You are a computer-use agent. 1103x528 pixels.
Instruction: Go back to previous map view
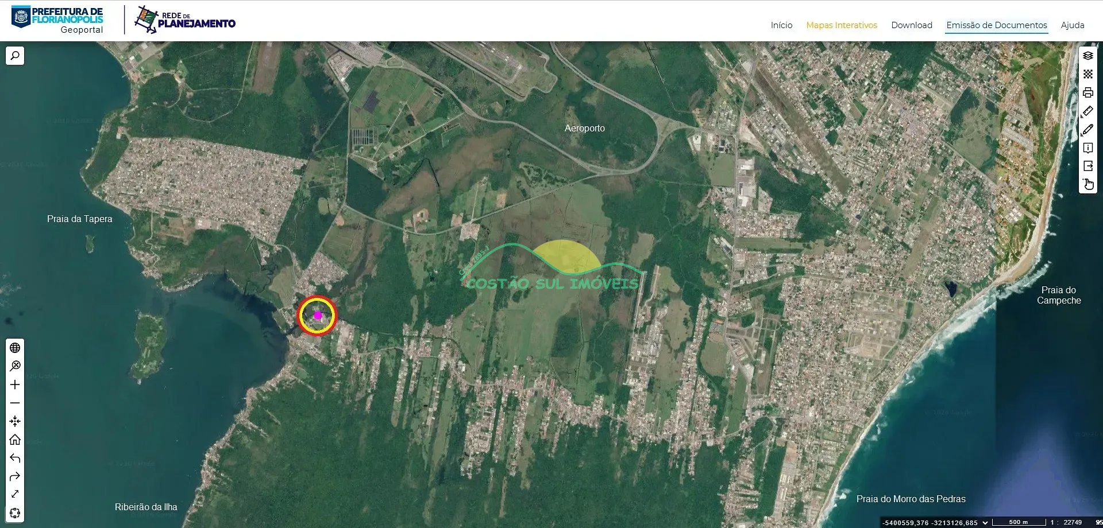15,458
